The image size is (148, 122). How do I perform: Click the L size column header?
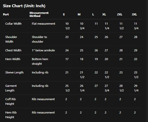click(x=93, y=14)
